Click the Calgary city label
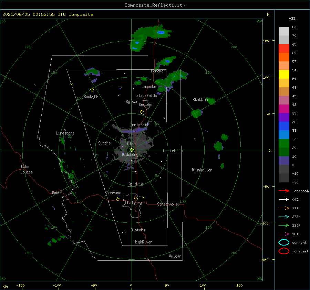The height and width of the screenshot is (290, 310). pos(134,203)
